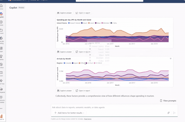Viewport: 185px width, 122px height.
Task: Select US East legend item
Action: tap(89, 63)
